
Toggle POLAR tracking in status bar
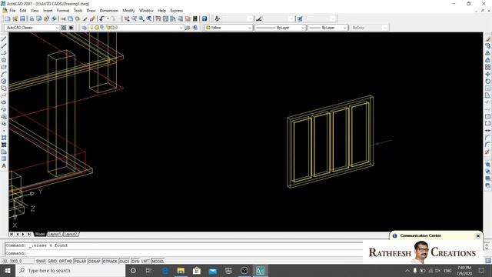(80, 261)
